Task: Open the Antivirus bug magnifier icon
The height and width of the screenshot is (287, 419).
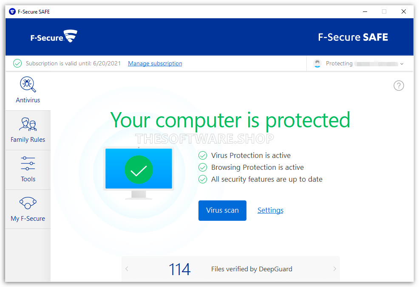Action: 28,84
